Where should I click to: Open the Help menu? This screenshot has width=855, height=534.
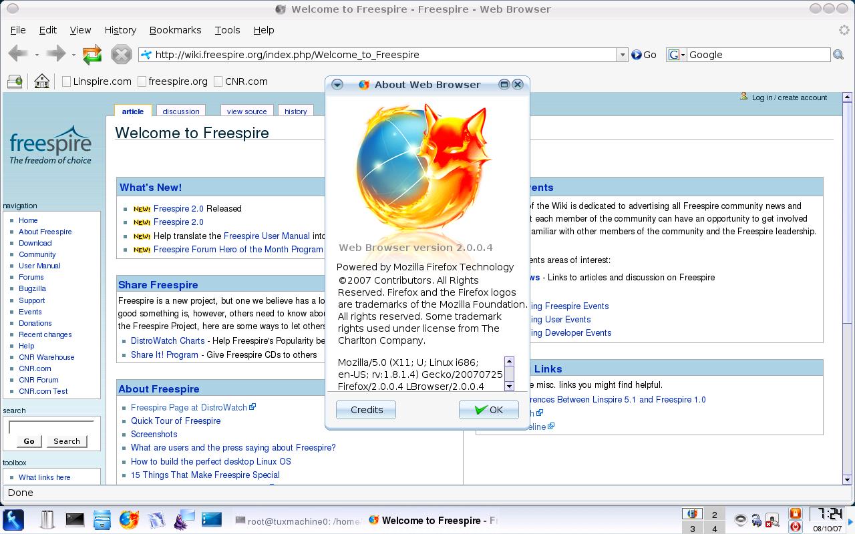click(x=264, y=30)
